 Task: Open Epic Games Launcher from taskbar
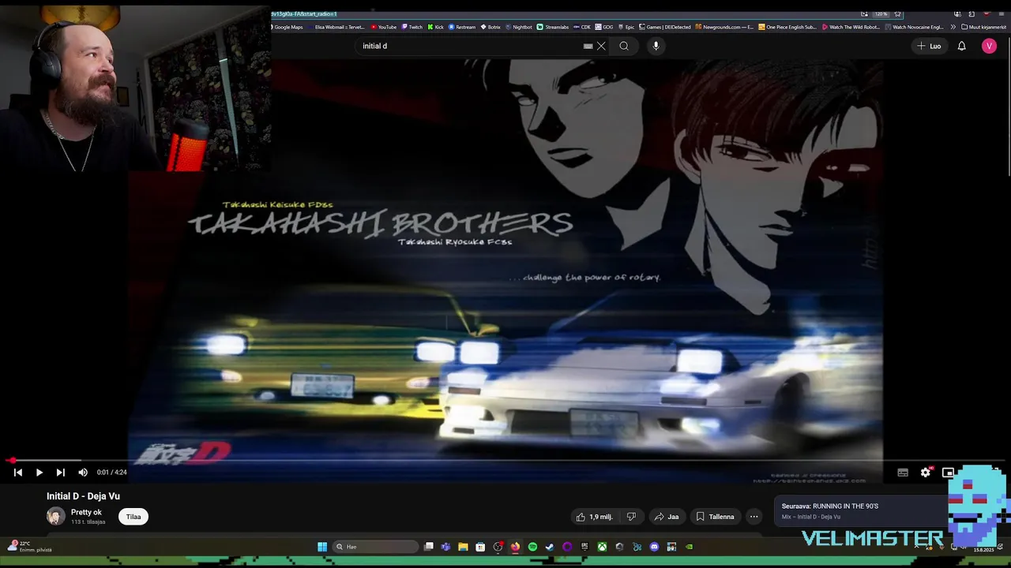coord(584,547)
